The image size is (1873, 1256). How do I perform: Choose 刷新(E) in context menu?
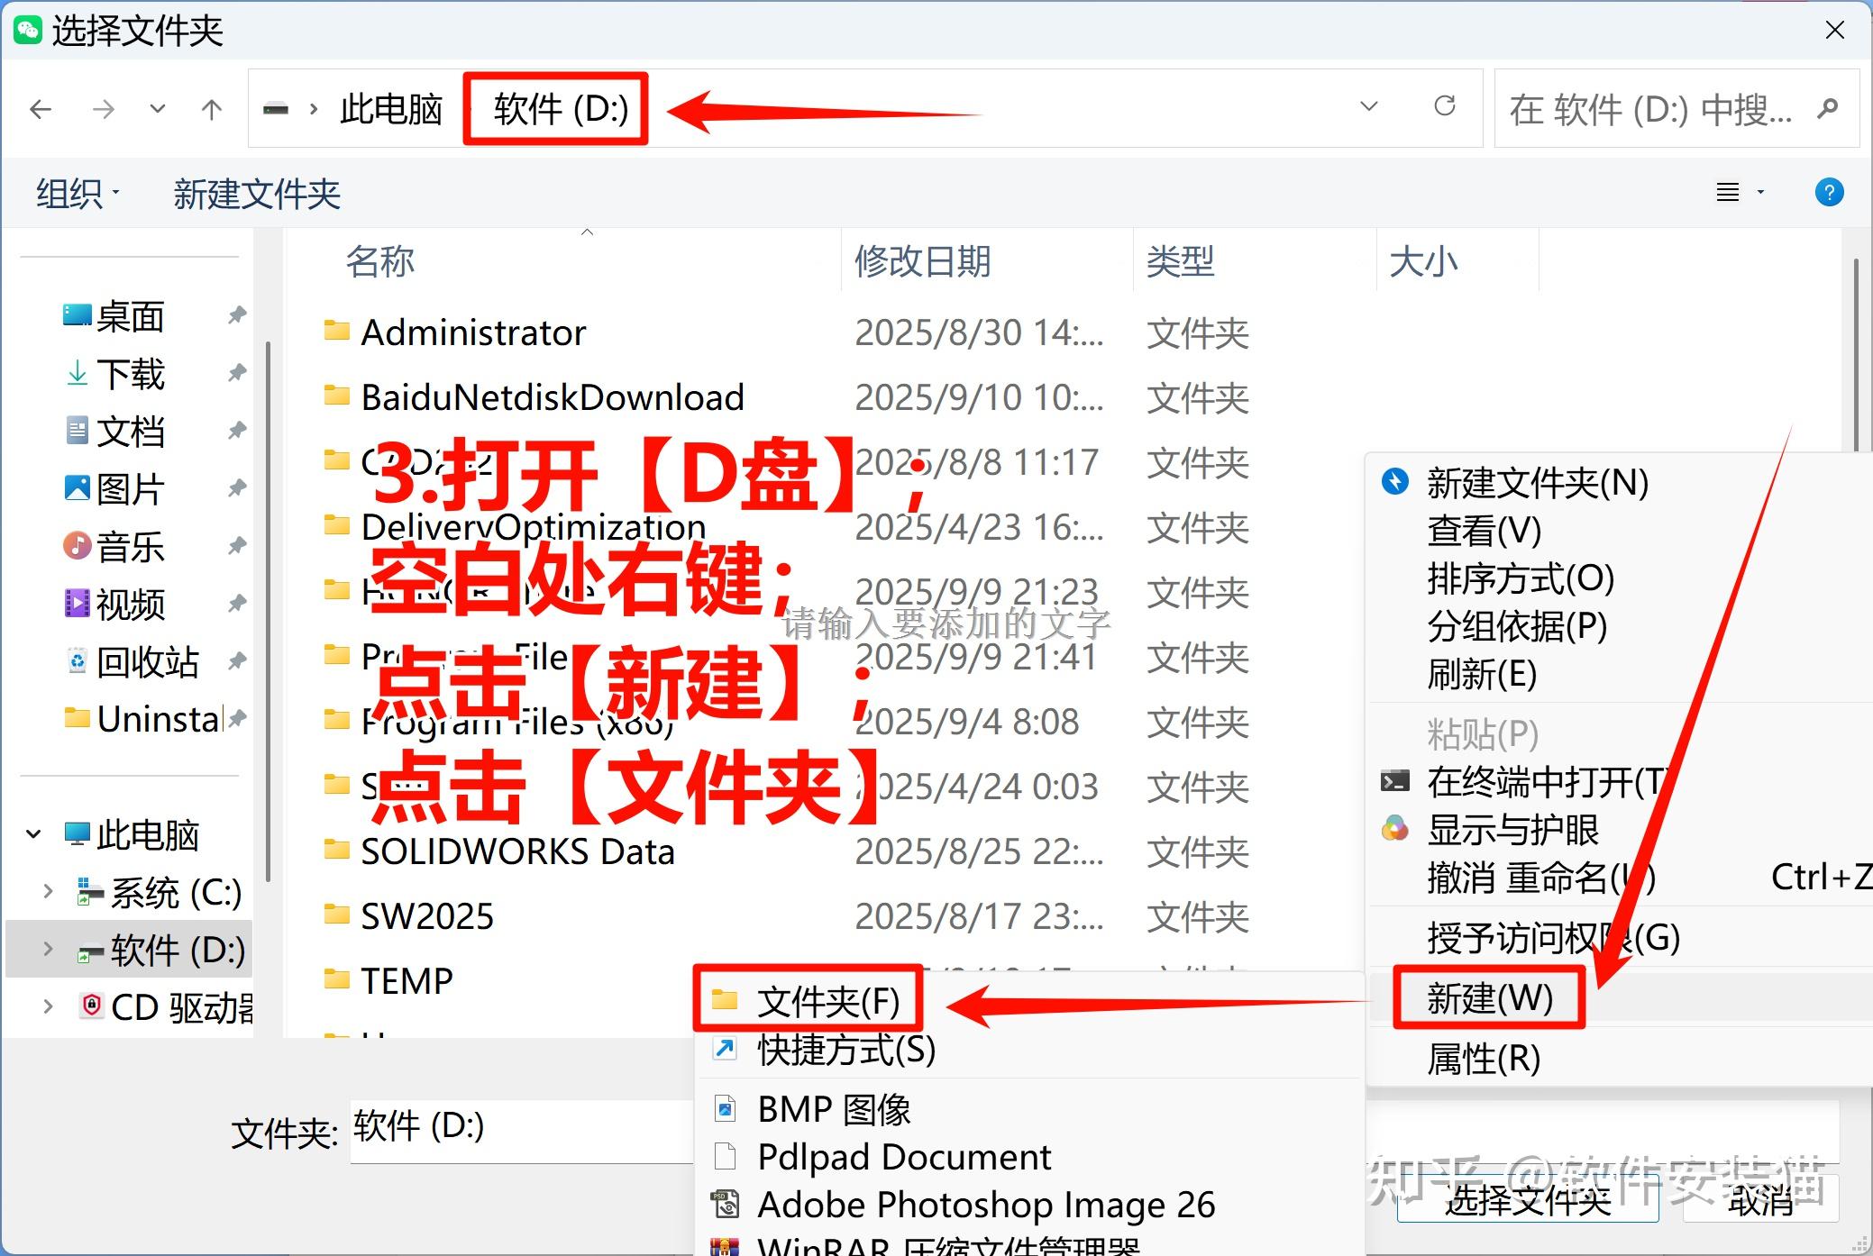coord(1482,675)
